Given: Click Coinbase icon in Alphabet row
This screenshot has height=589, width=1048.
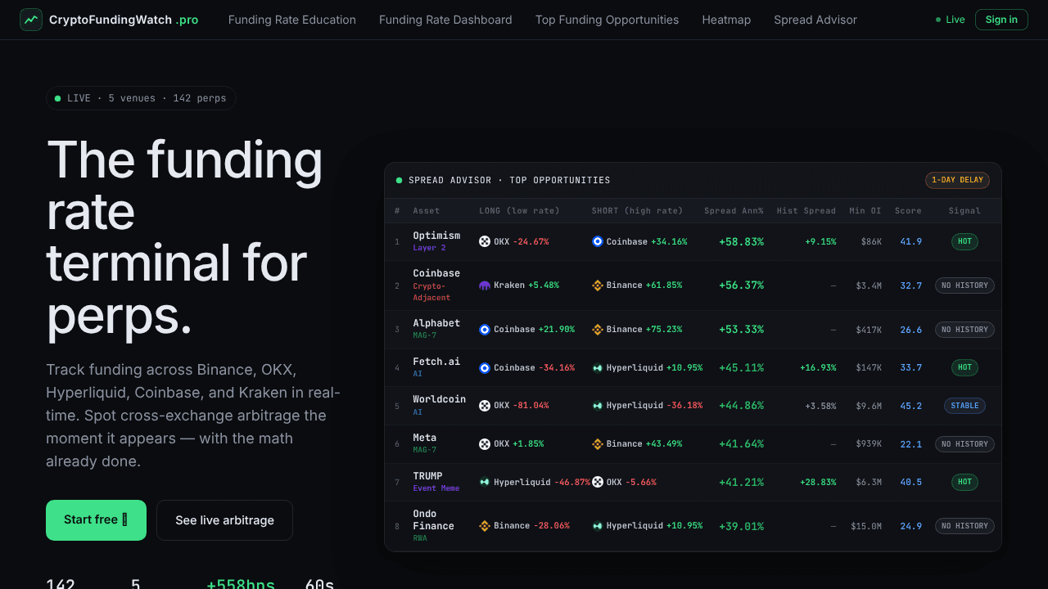Looking at the screenshot, I should tap(485, 330).
